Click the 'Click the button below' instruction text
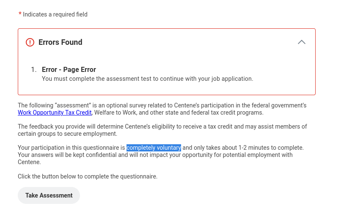This screenshot has height=217, width=355. coord(87,176)
